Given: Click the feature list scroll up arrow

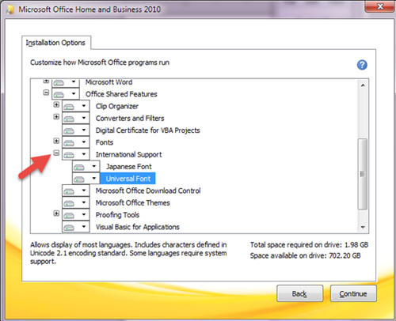Looking at the screenshot, I should pyautogui.click(x=363, y=85).
